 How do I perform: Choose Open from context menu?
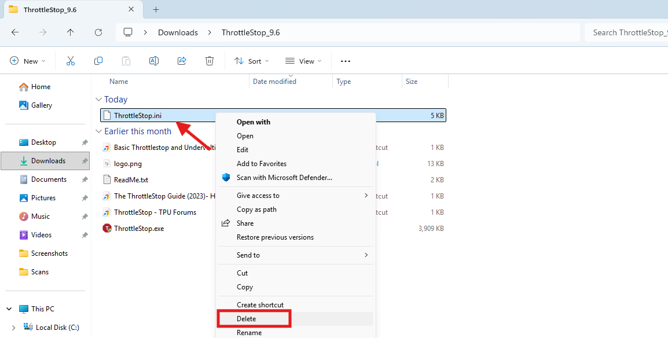[296, 136]
